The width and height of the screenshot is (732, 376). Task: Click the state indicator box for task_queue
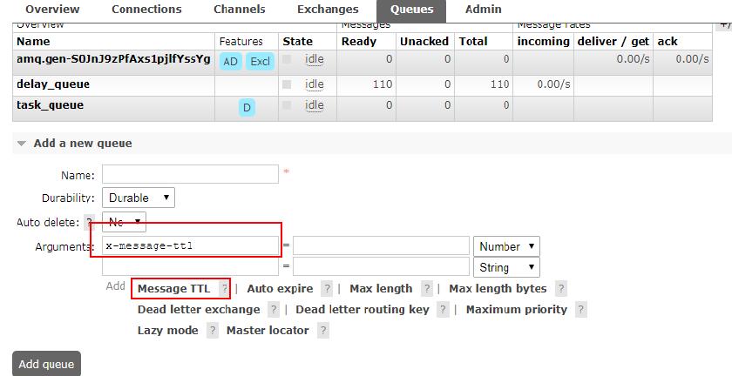(287, 105)
